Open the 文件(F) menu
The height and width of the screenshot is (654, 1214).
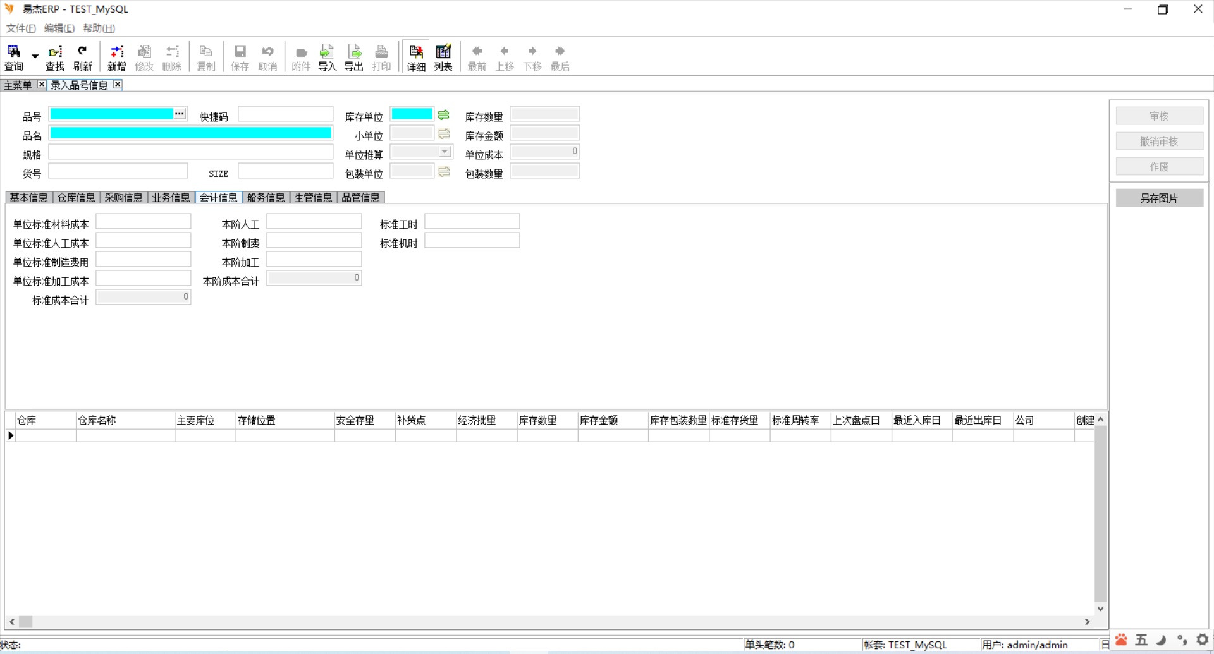(x=21, y=28)
